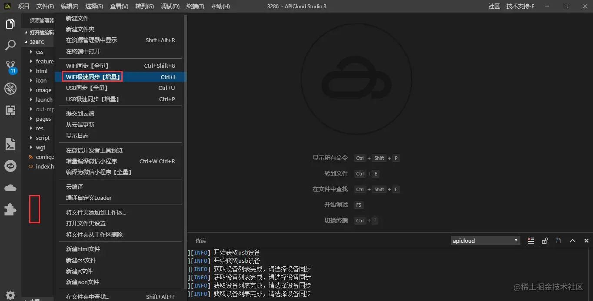Image resolution: width=593 pixels, height=301 pixels.
Task: Expand the css folder
Action: [40, 52]
